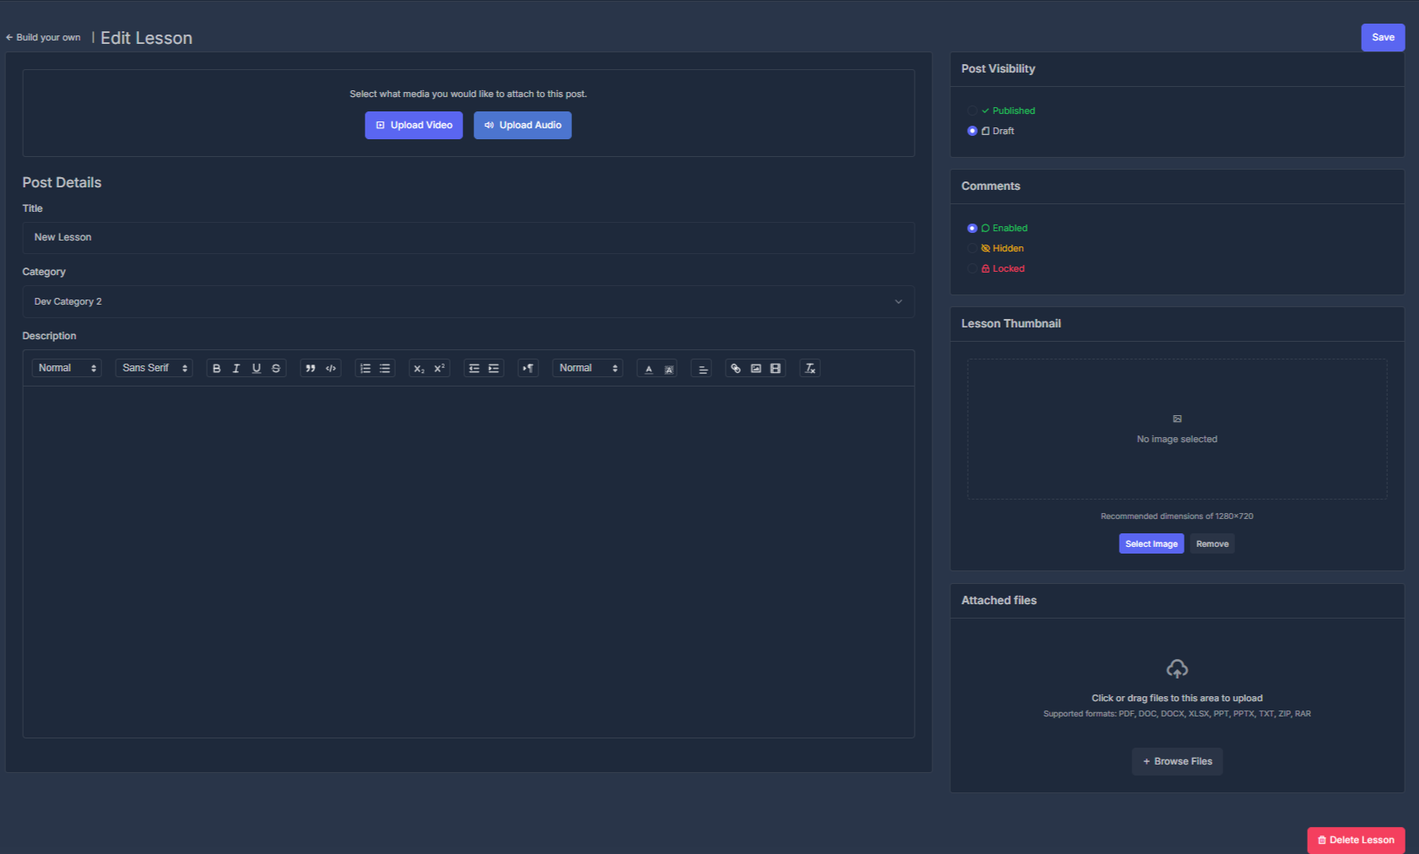Open the Category dropdown
Screen dimensions: 1419x854
click(x=468, y=301)
